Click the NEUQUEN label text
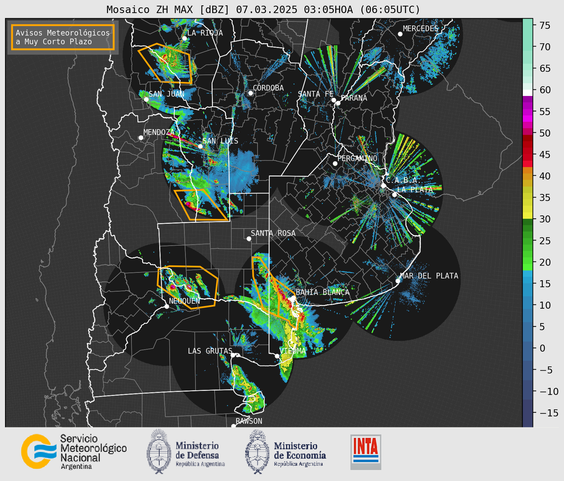The height and width of the screenshot is (481, 564). [185, 301]
